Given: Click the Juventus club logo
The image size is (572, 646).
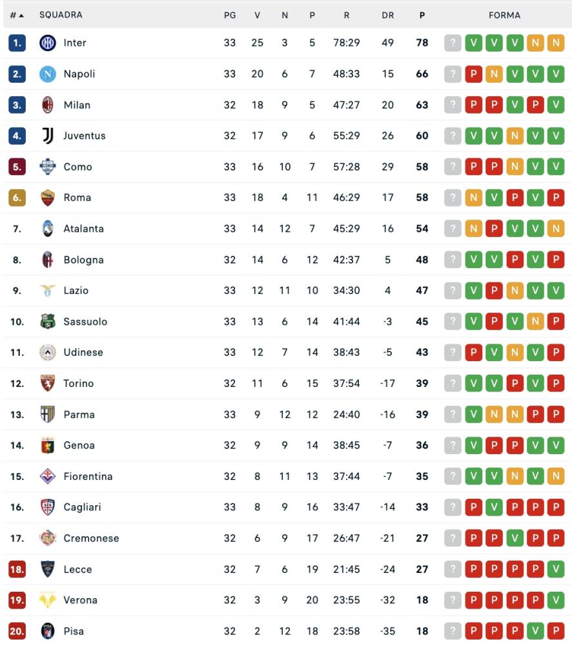Looking at the screenshot, I should click(x=48, y=136).
